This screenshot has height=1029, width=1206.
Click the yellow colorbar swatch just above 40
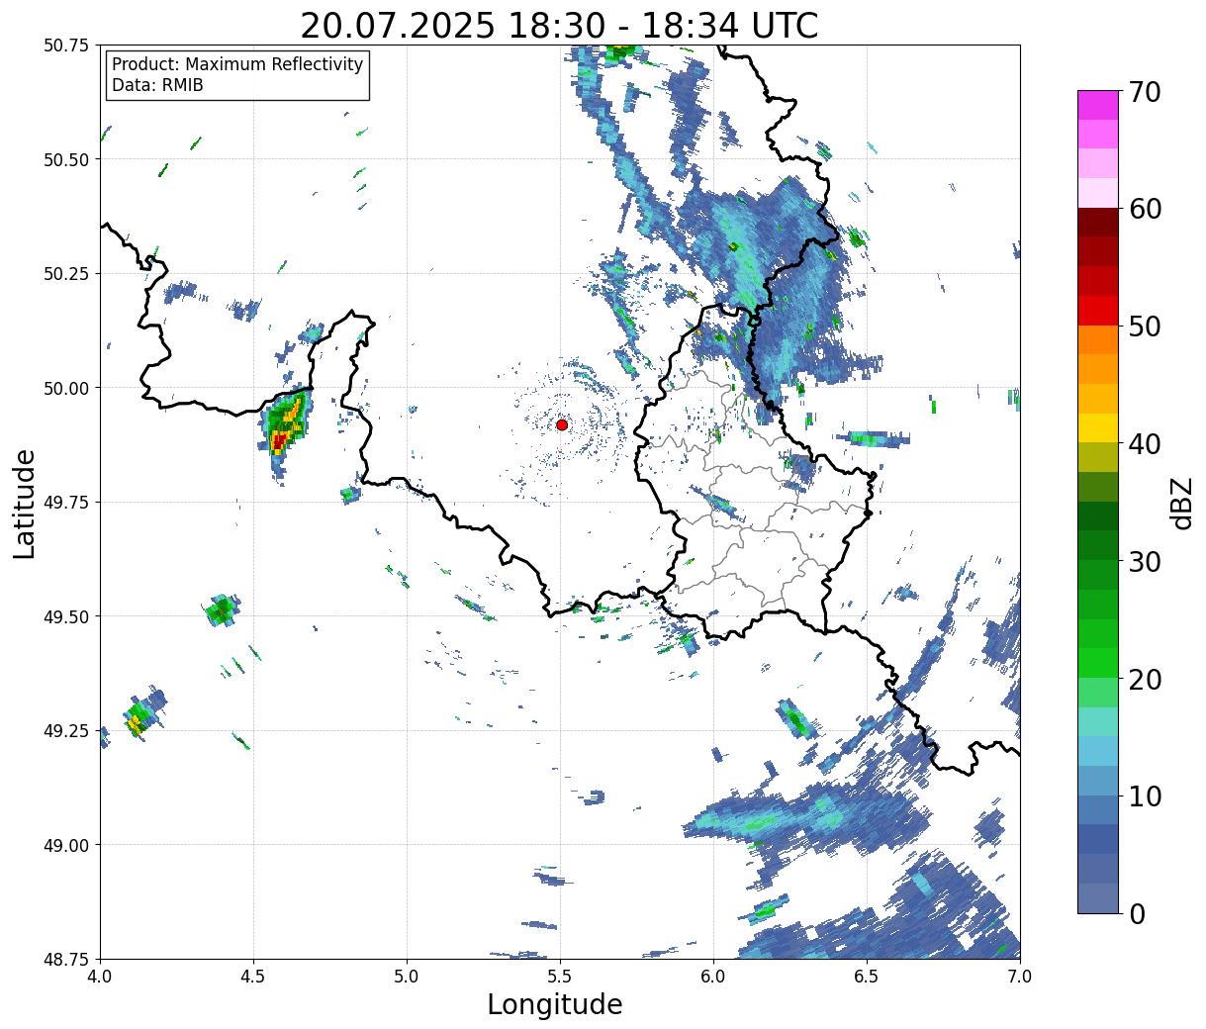pyautogui.click(x=1098, y=427)
